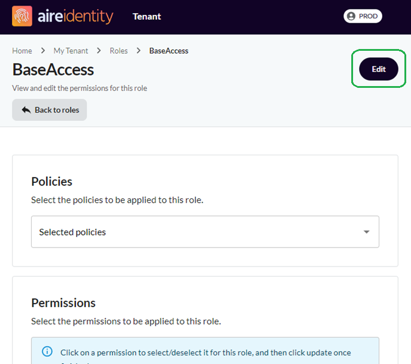The height and width of the screenshot is (364, 411).
Task: Navigate to the Home breadcrumb link
Action: click(x=22, y=51)
